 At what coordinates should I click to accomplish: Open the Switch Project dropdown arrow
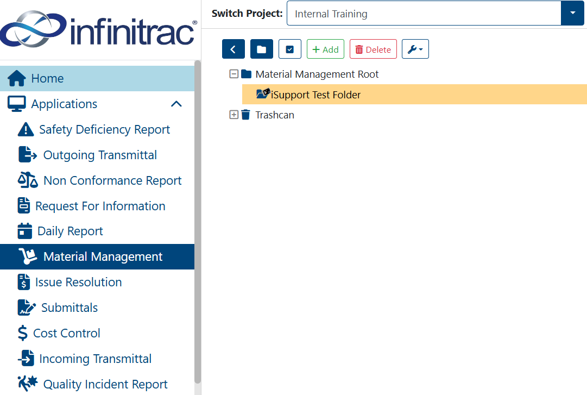pyautogui.click(x=572, y=13)
